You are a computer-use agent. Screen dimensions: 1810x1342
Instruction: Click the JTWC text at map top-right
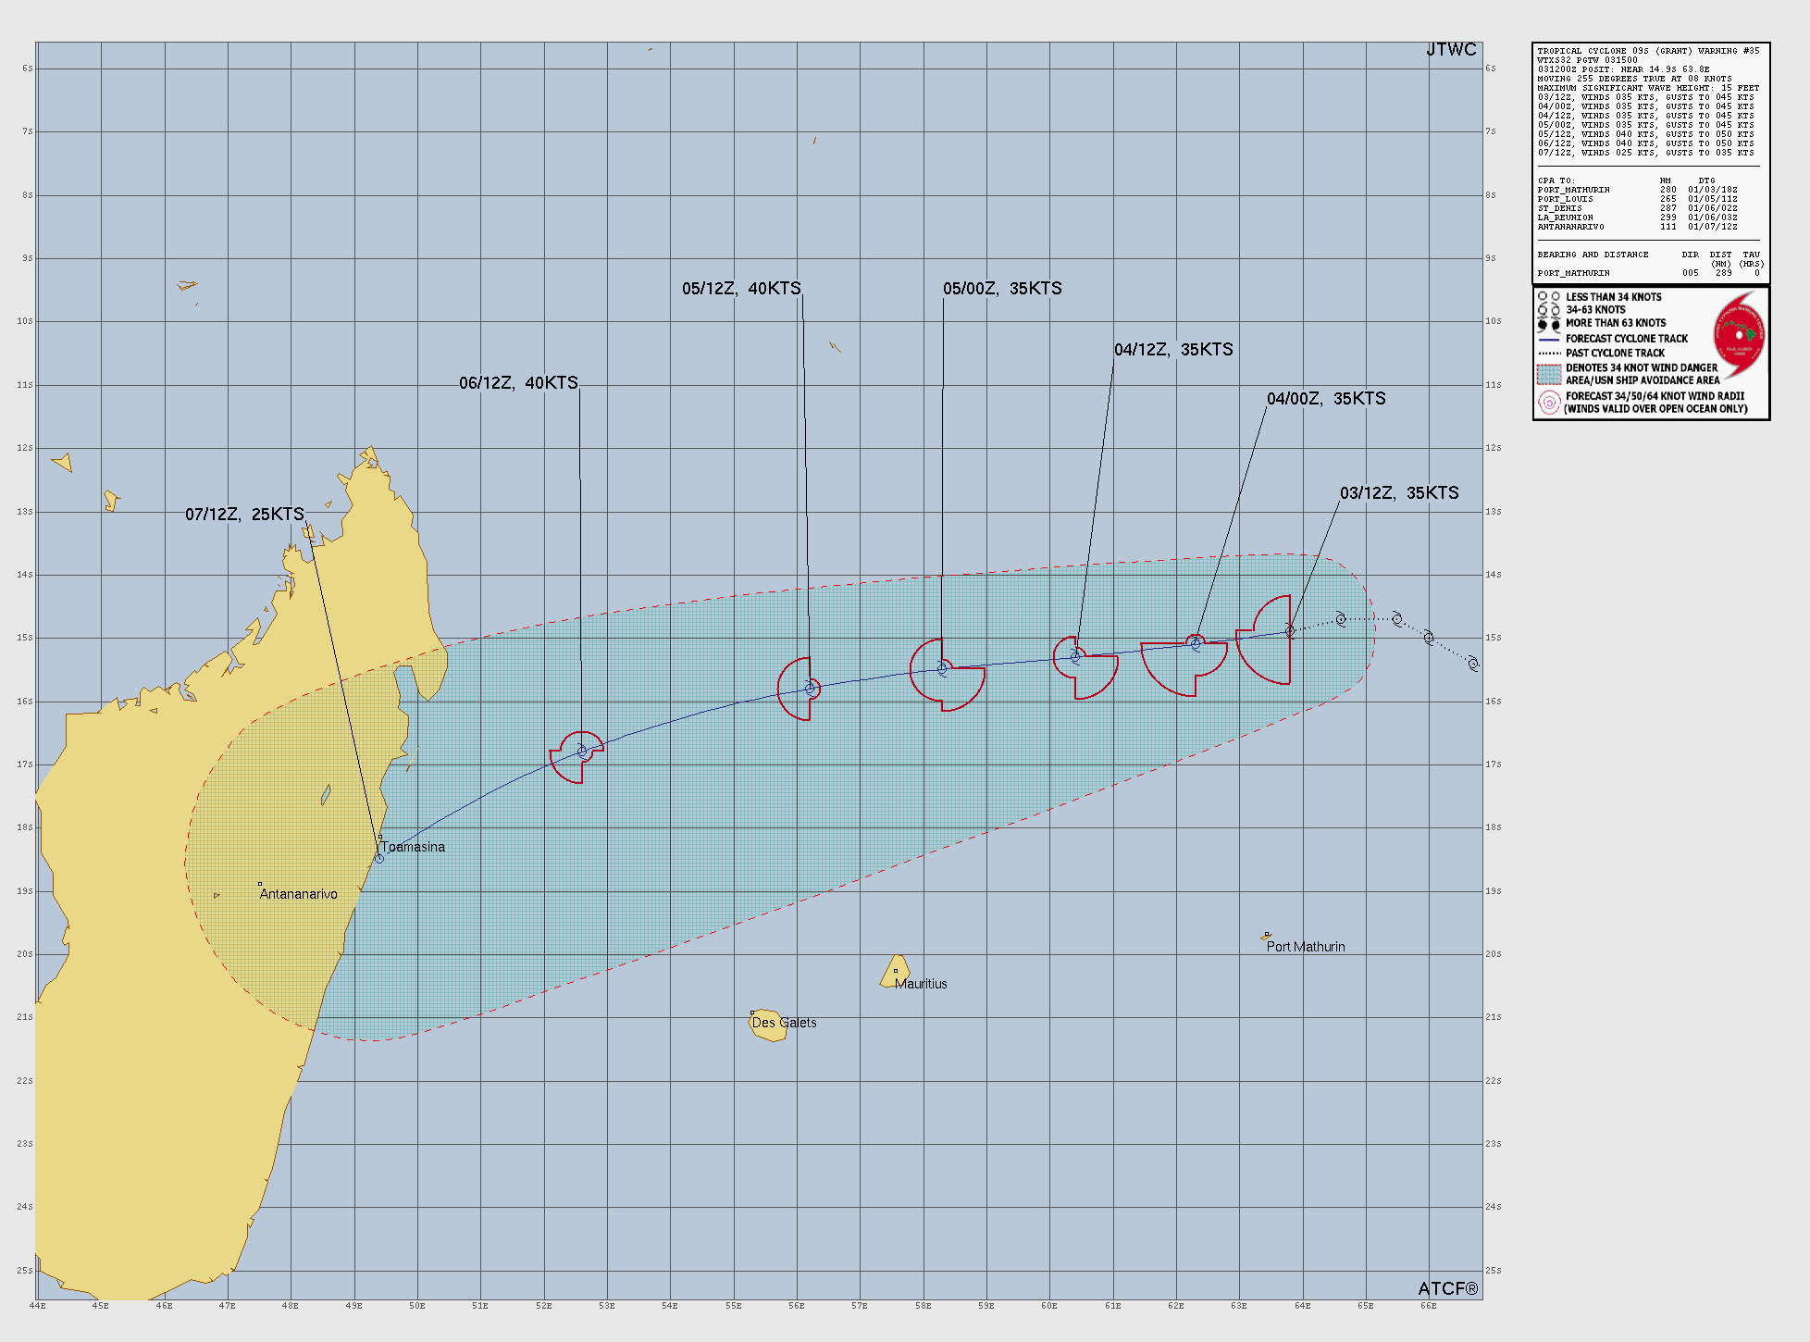tap(1450, 50)
